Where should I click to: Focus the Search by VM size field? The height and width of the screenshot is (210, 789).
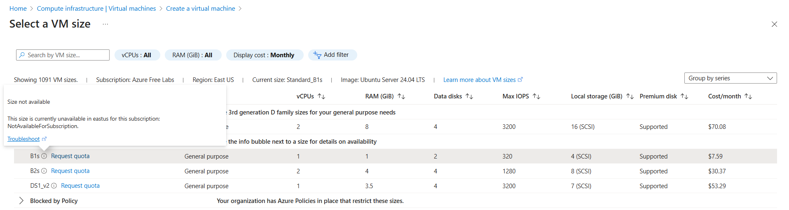(x=66, y=55)
